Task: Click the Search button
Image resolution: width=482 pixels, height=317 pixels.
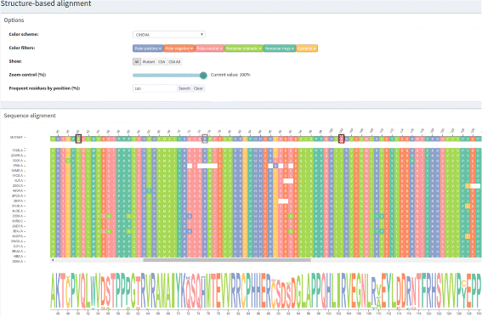Action: 184,88
